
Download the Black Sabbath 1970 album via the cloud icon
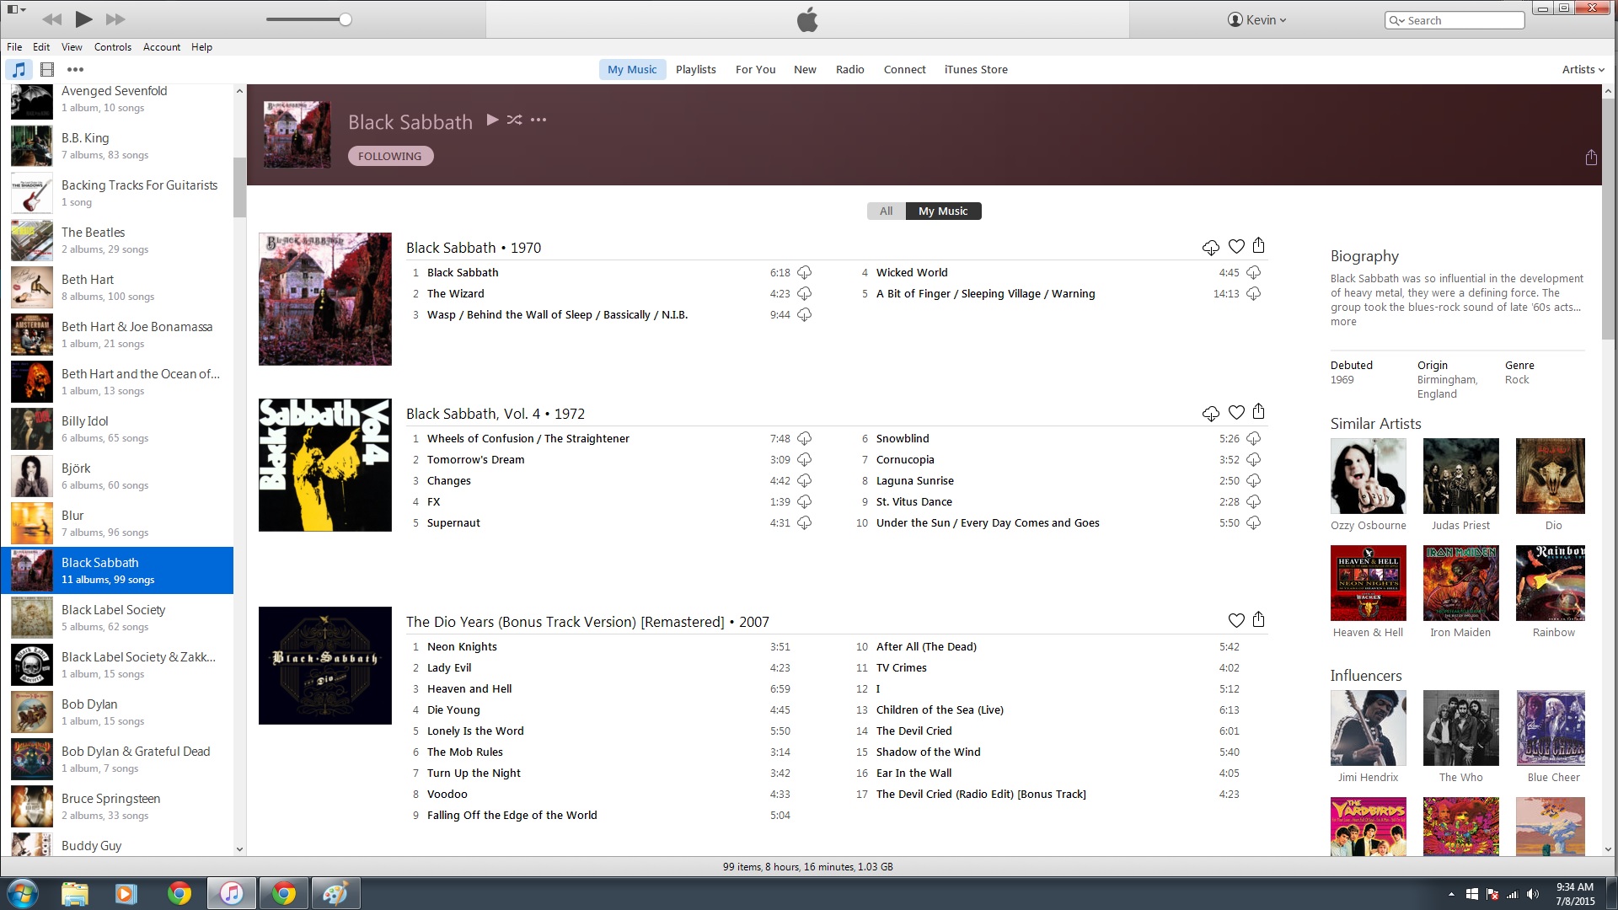[1210, 247]
